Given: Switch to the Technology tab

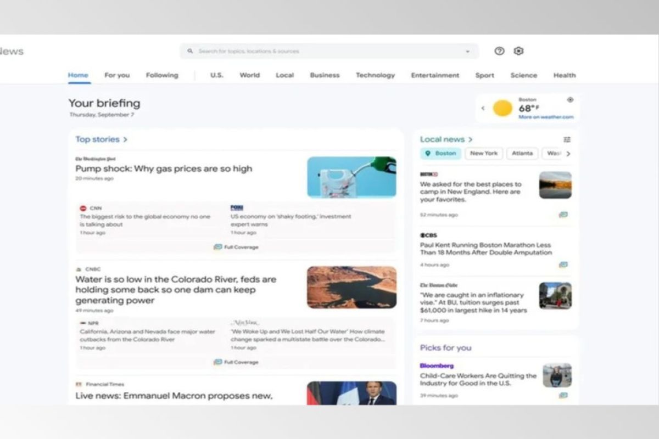Looking at the screenshot, I should [x=375, y=75].
